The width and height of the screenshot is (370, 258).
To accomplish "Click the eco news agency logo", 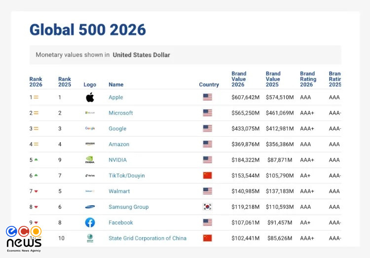I will (24, 239).
